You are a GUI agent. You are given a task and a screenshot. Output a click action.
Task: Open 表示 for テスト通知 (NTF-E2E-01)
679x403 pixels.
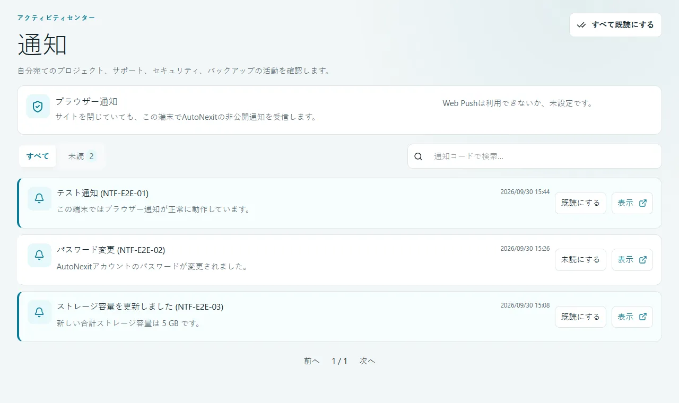[x=632, y=203]
